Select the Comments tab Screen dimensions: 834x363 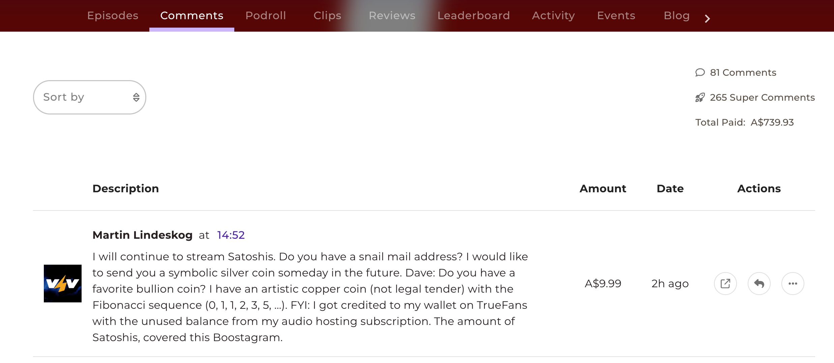tap(191, 15)
